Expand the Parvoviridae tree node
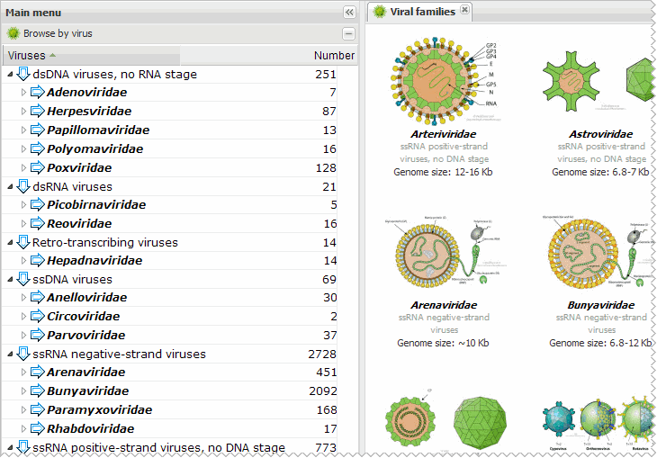Screen dimensions: 657x458 (23, 335)
